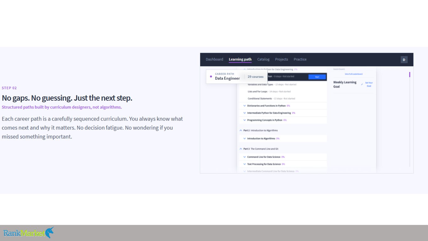This screenshot has width=428, height=241.
Task: Click the Weekly Learning Goal heading
Action: 345,84
